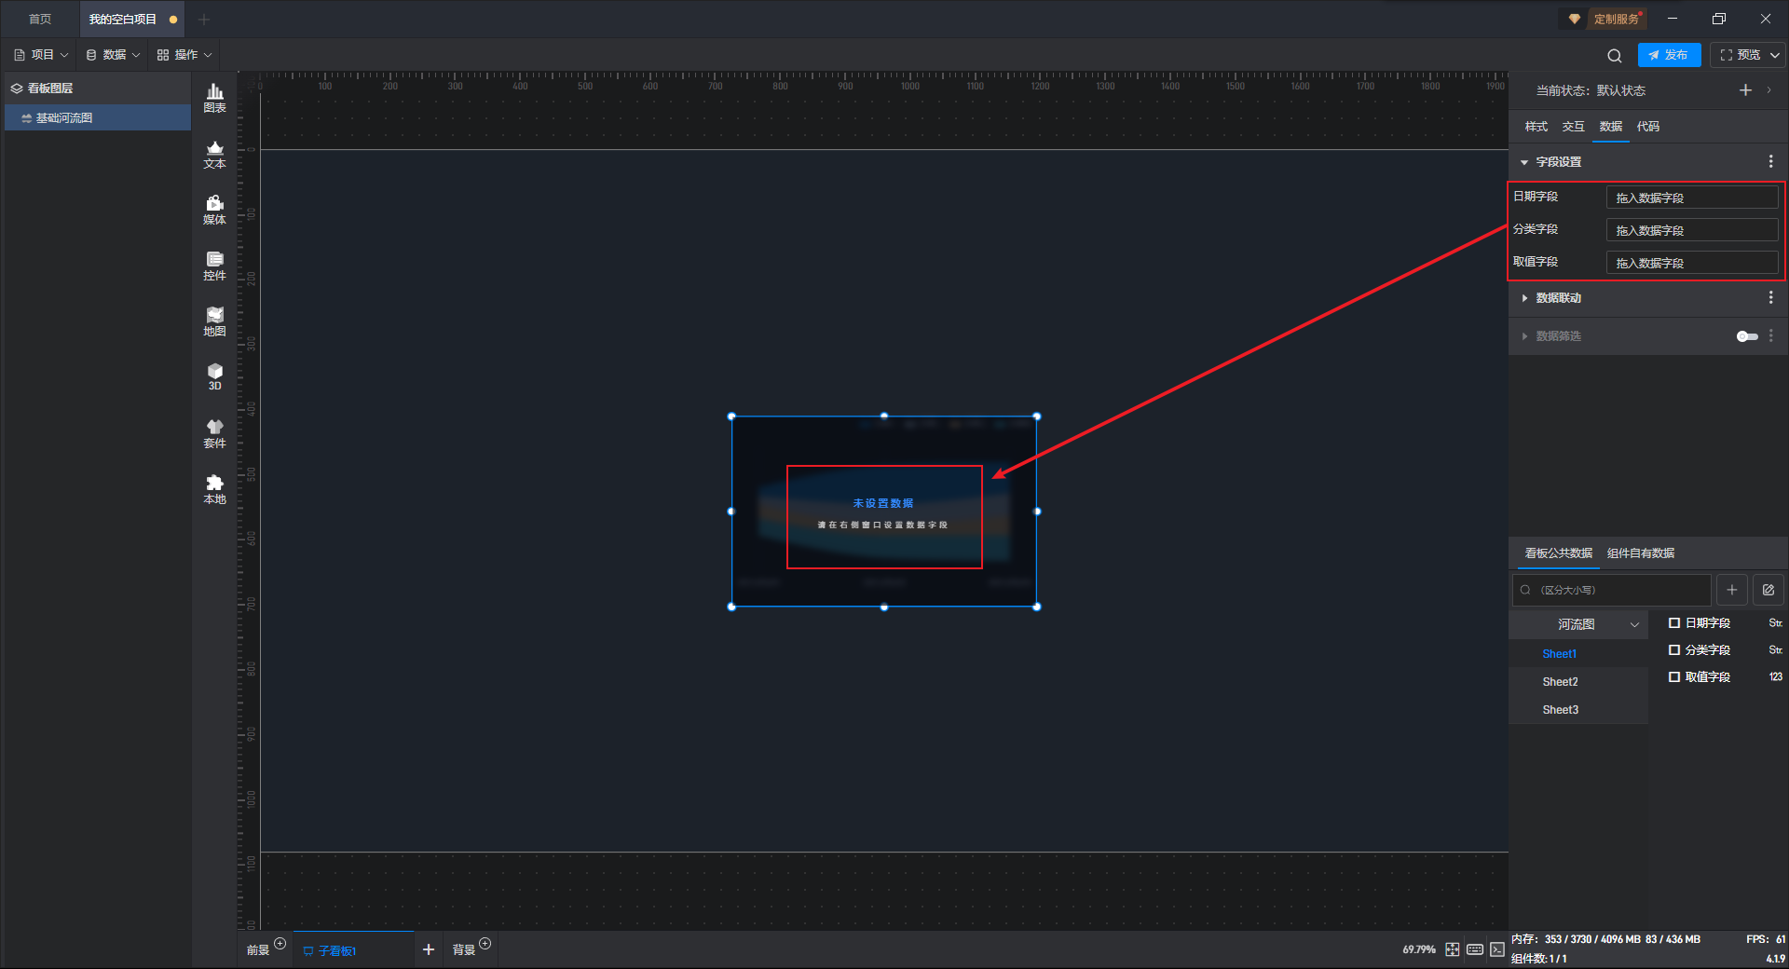
Task: Expand the 数据筛选 section
Action: (1524, 336)
